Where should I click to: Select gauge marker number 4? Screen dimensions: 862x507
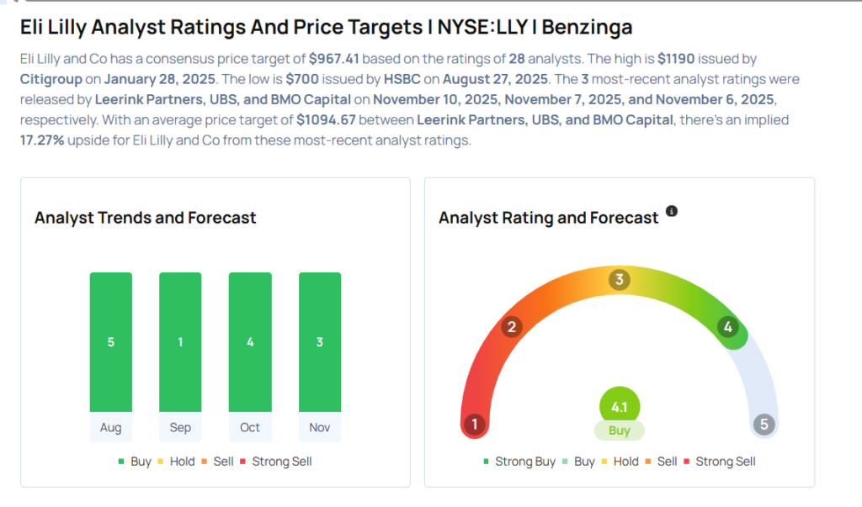[x=729, y=327]
